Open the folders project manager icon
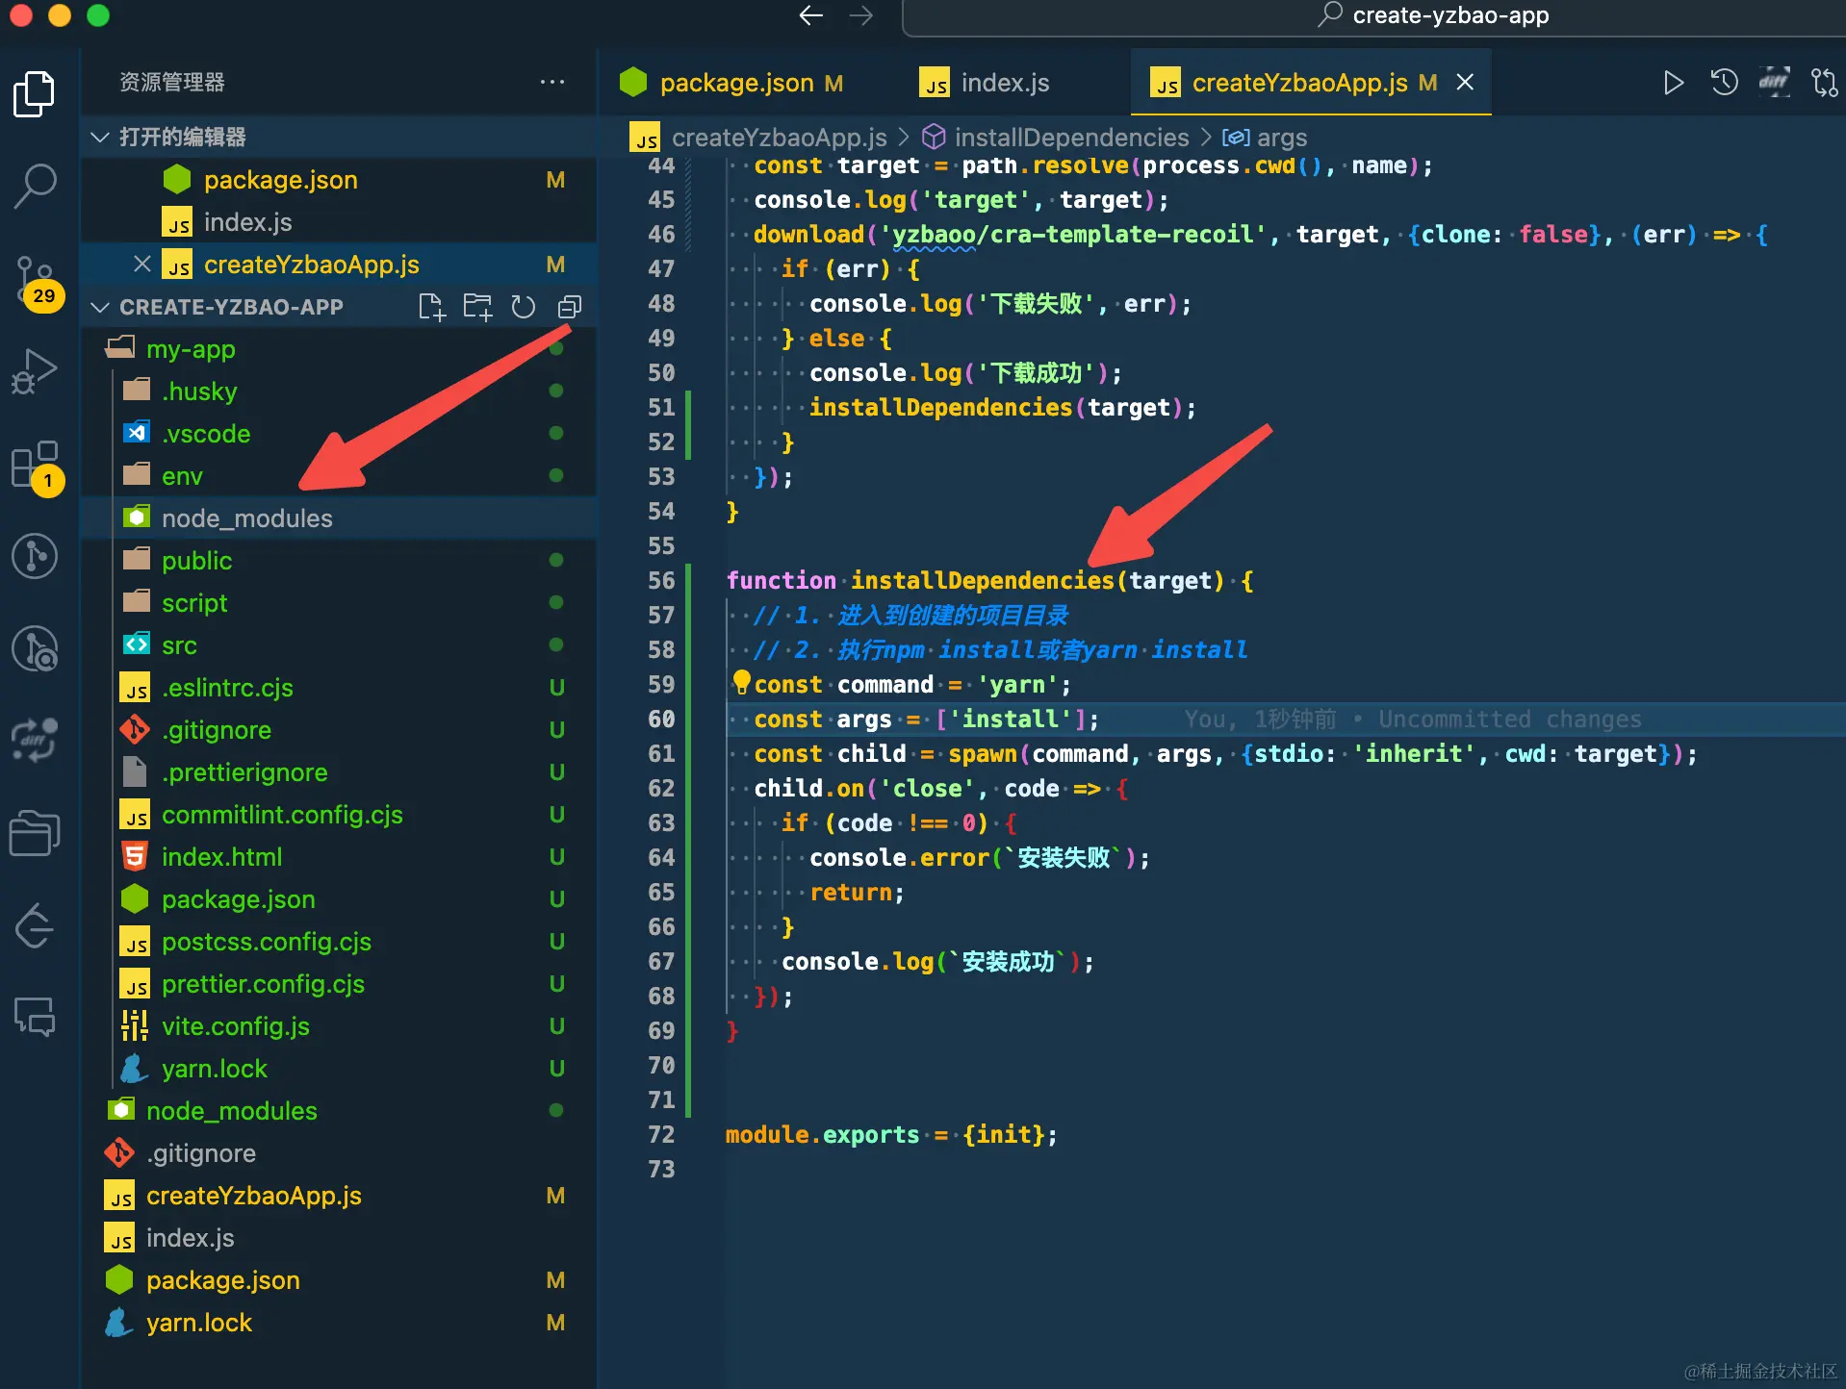1846x1389 pixels. coord(35,833)
